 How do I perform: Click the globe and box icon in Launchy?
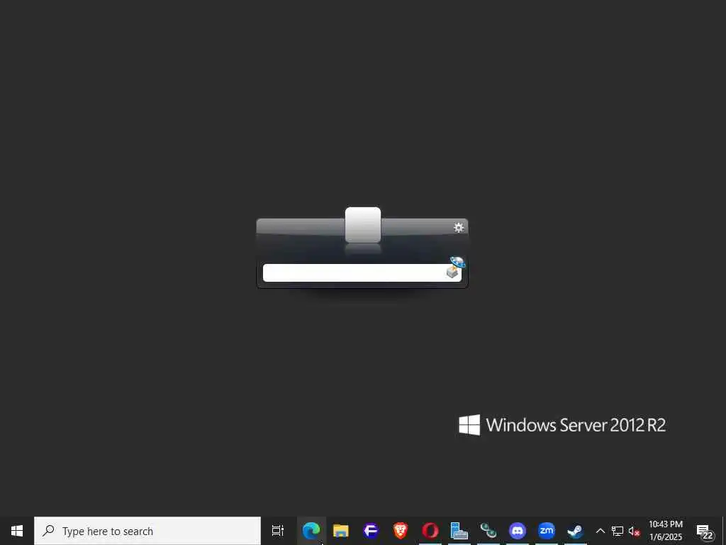456,267
